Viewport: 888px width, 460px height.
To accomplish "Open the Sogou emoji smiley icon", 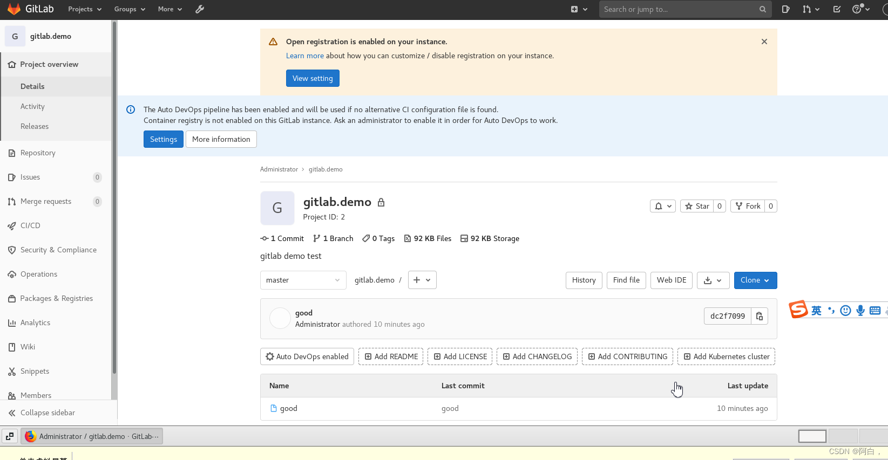I will tap(846, 310).
